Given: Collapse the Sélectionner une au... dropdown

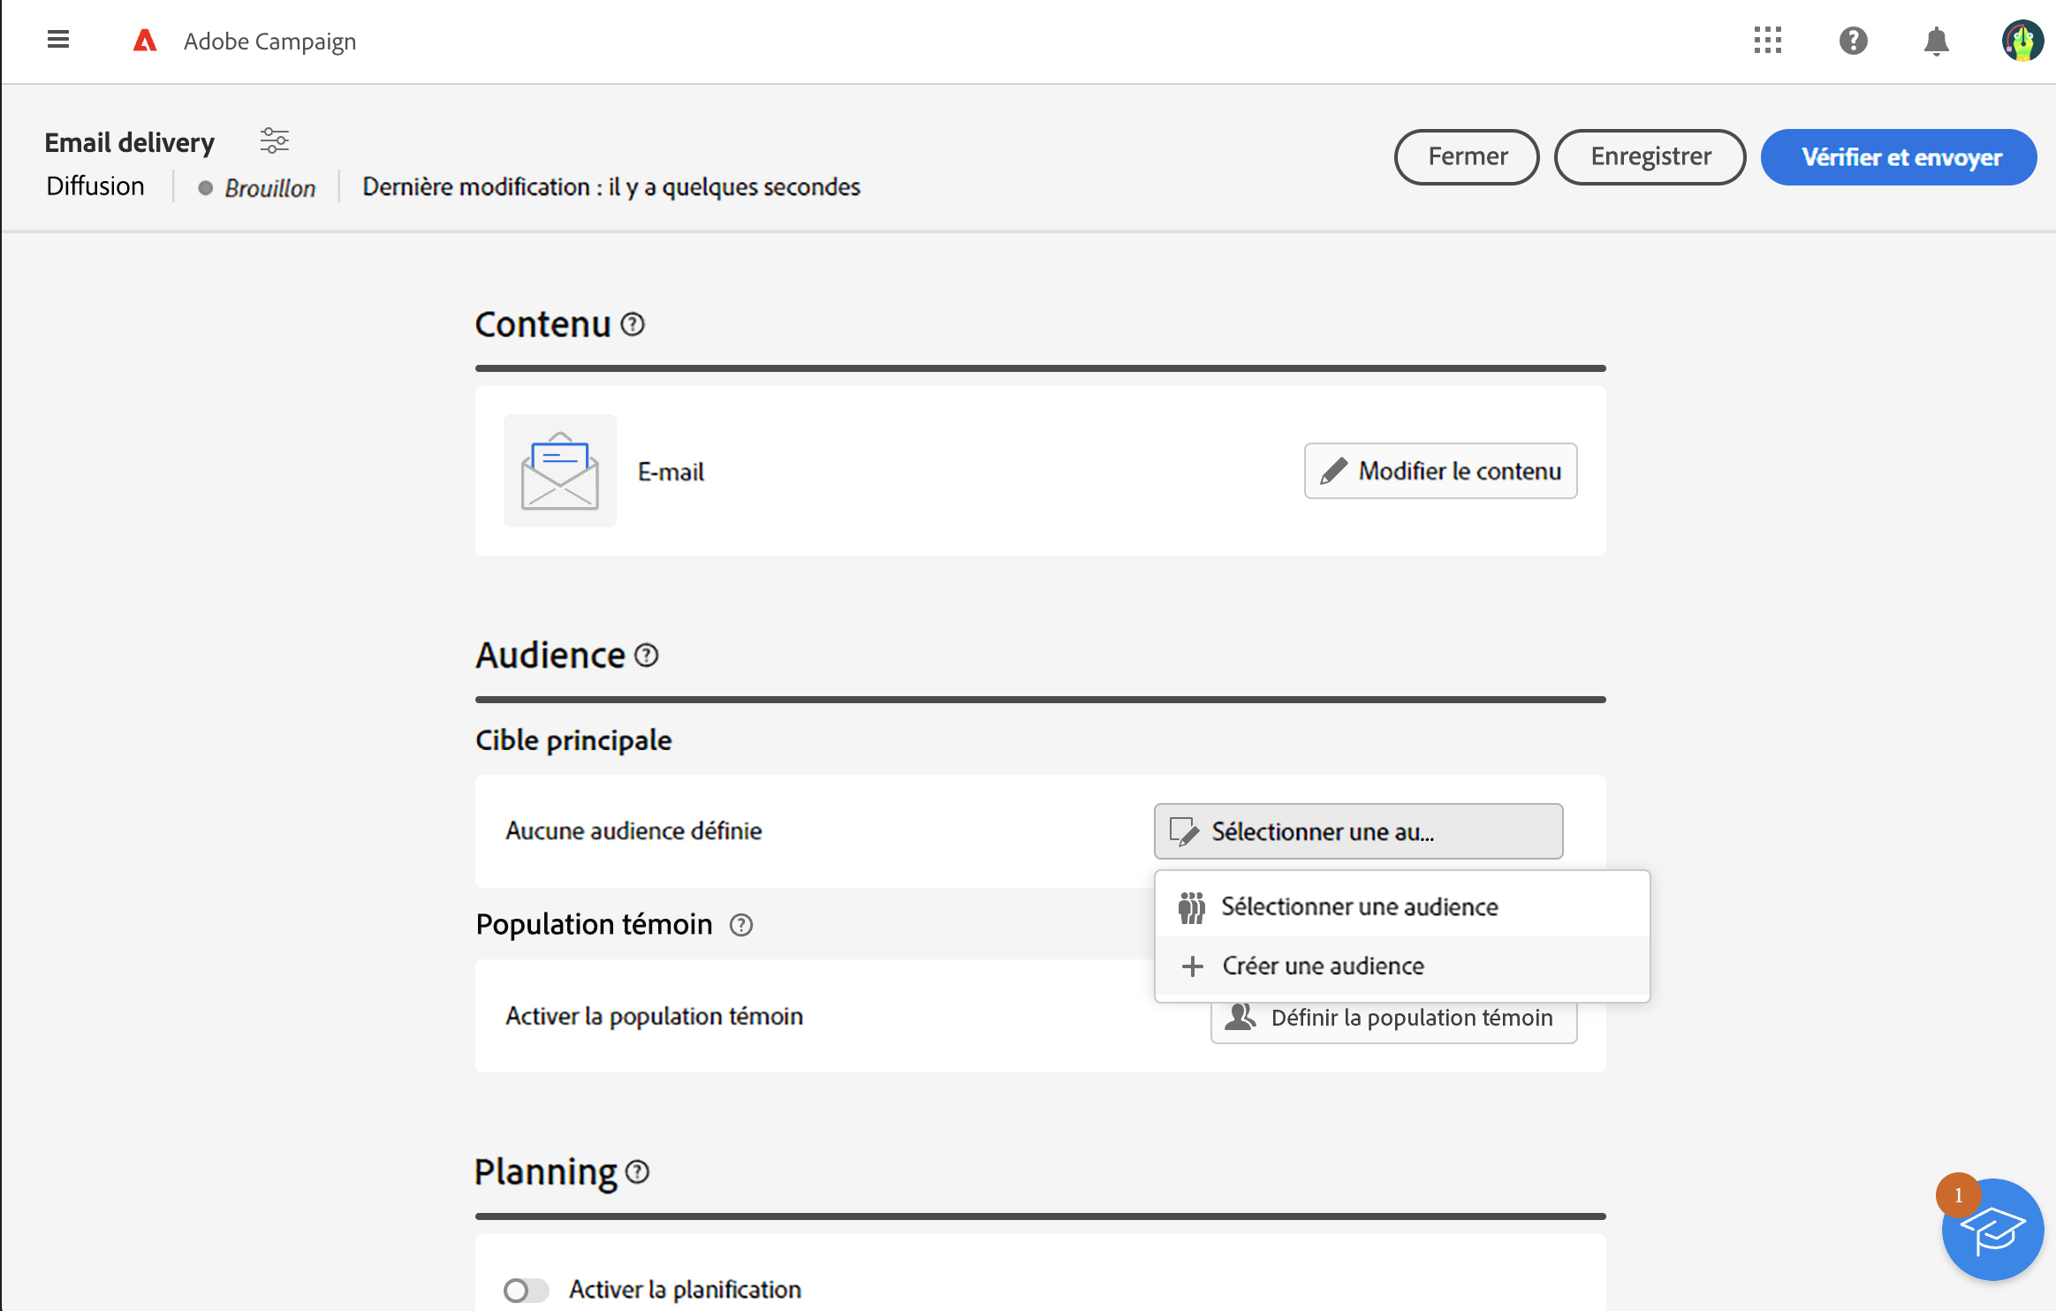Looking at the screenshot, I should click(1358, 831).
